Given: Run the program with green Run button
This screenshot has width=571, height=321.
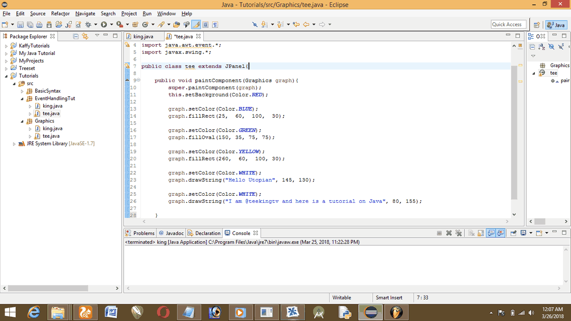Looking at the screenshot, I should (104, 25).
